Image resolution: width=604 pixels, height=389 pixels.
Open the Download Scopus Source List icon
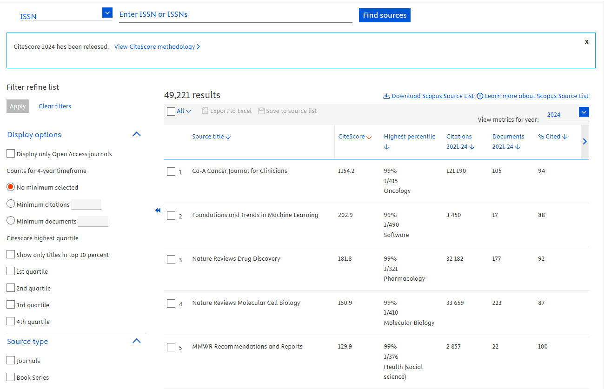click(x=386, y=96)
